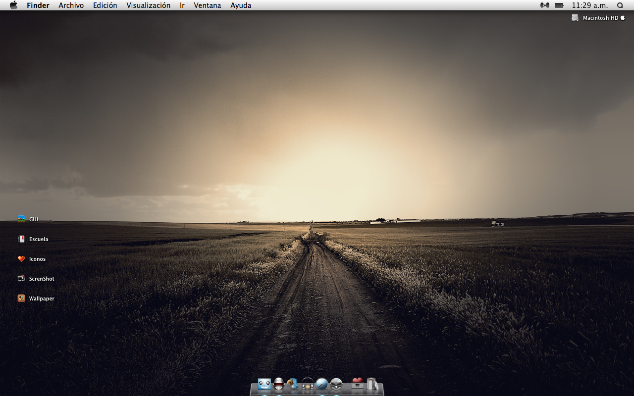Open the blue bird dock app
Viewport: 634px width, 396px height.
coord(293,384)
